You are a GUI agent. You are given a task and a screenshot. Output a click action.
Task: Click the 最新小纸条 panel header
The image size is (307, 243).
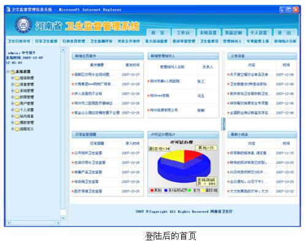point(262,134)
